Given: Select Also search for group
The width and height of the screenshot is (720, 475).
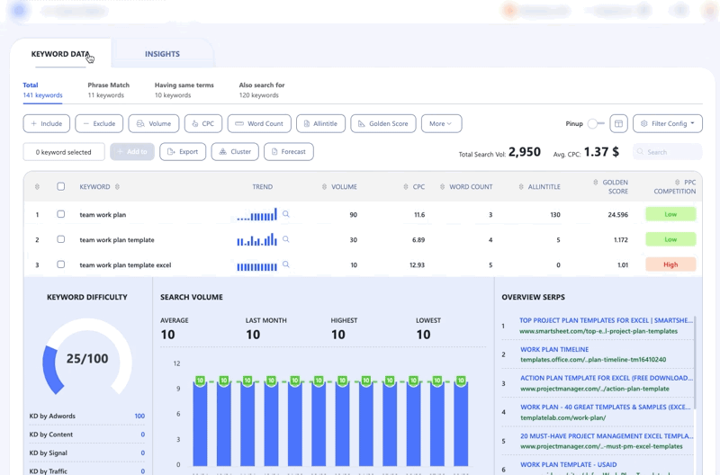Looking at the screenshot, I should pyautogui.click(x=262, y=90).
